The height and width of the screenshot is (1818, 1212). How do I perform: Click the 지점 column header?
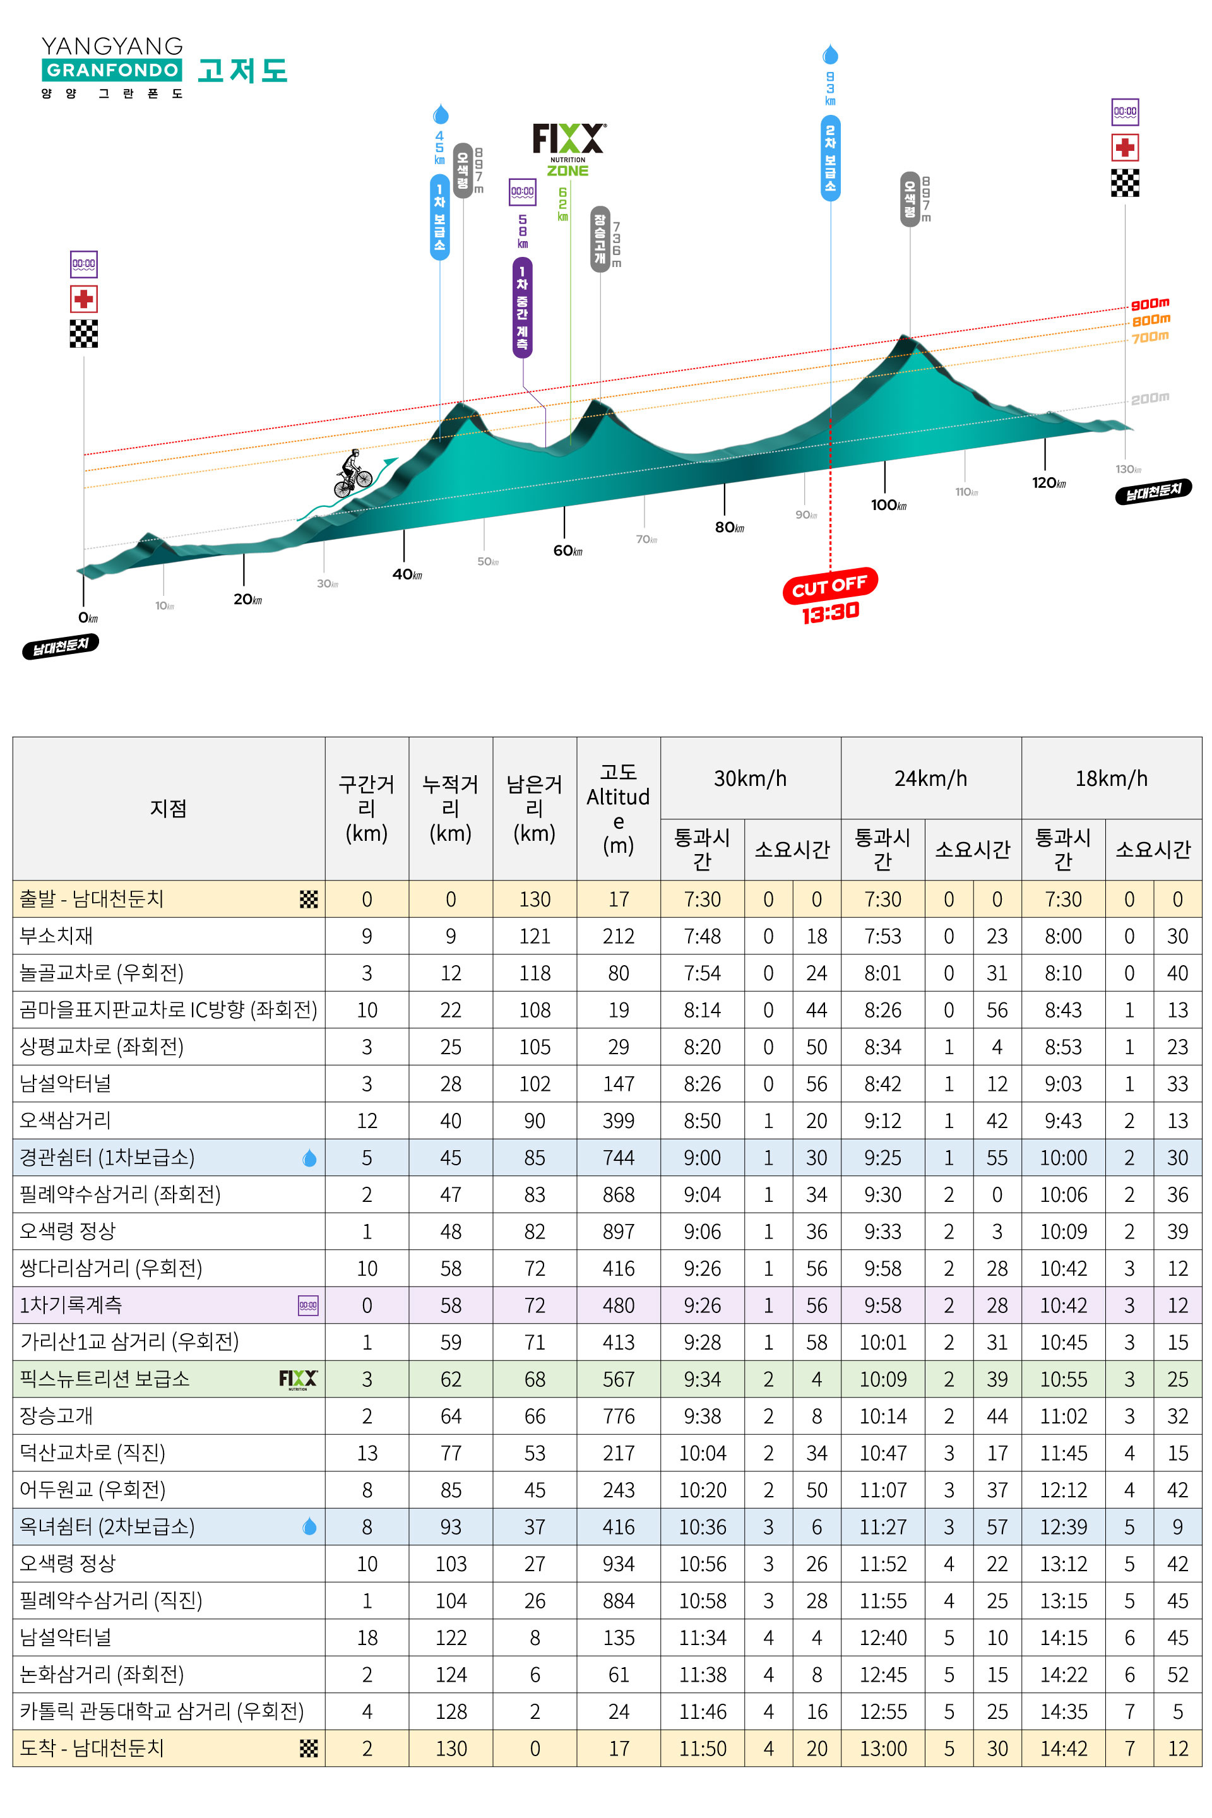click(x=169, y=809)
